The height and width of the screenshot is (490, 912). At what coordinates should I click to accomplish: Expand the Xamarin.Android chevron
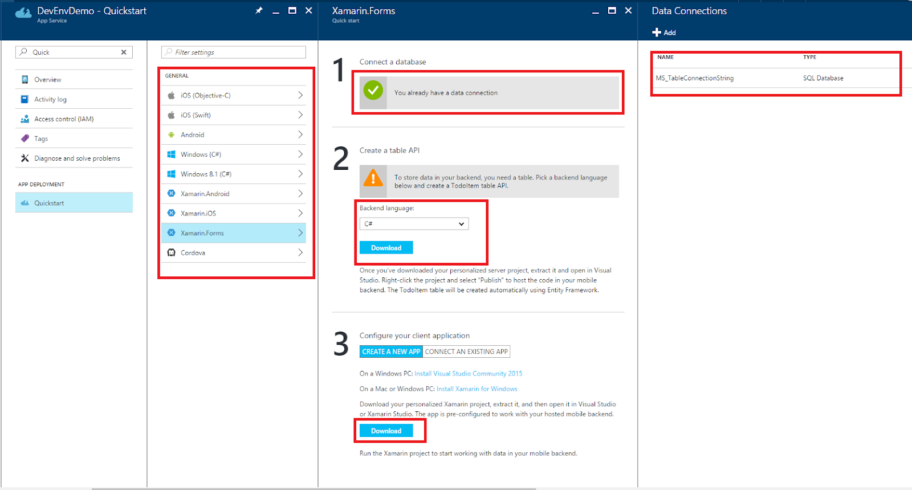[x=300, y=194]
